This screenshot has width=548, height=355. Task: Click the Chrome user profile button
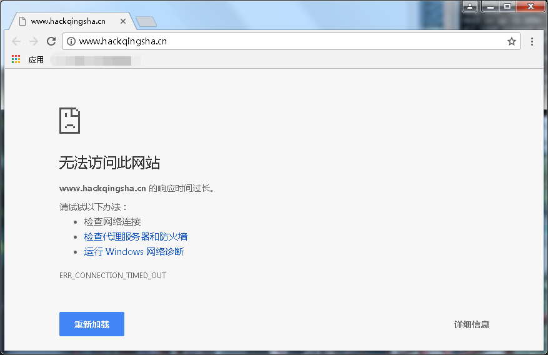(470, 6)
